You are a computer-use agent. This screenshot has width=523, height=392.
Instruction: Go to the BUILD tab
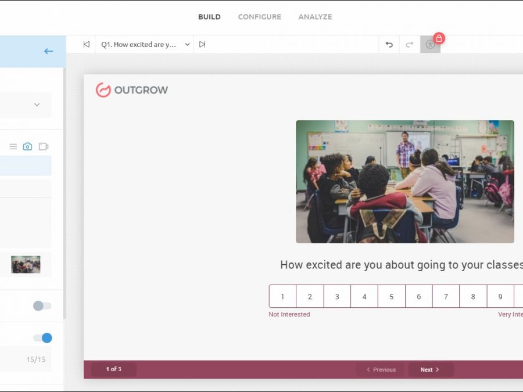pyautogui.click(x=209, y=17)
